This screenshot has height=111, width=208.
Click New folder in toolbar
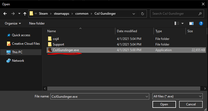click(37, 23)
